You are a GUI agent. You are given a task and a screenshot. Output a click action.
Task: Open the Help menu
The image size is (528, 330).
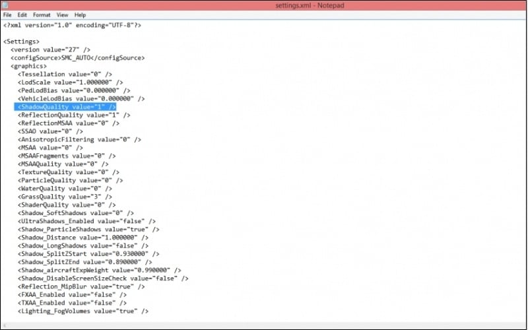click(x=80, y=15)
